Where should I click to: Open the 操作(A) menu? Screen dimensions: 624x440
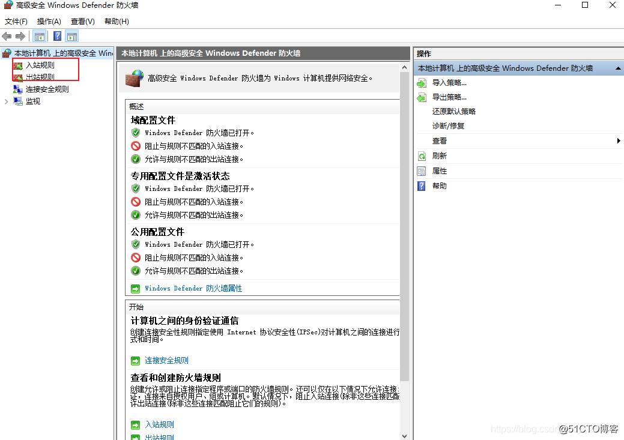coord(49,22)
